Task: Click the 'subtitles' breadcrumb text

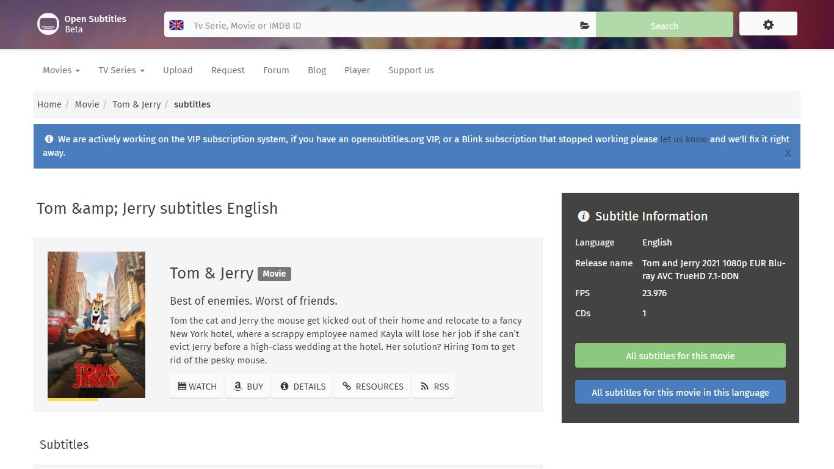Action: pos(192,104)
